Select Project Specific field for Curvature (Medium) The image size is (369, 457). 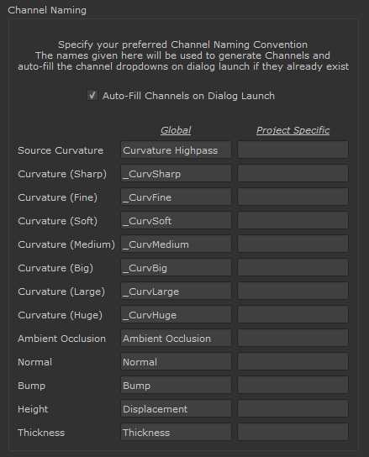[293, 244]
